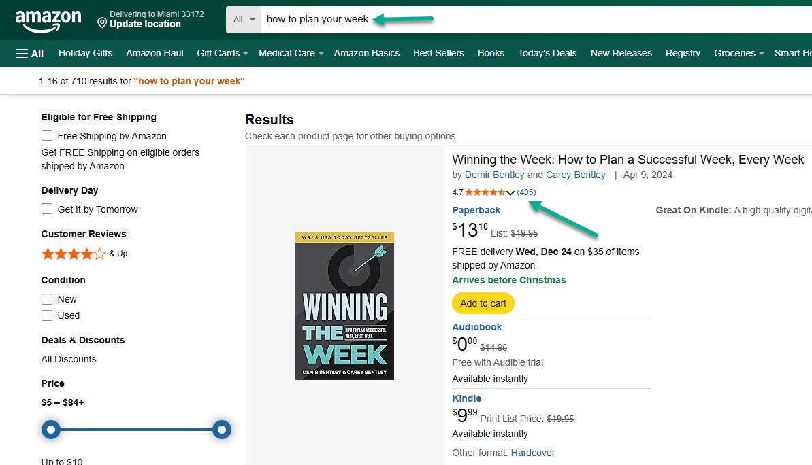The width and height of the screenshot is (812, 465).
Task: Check the Used condition filter
Action: coord(47,315)
